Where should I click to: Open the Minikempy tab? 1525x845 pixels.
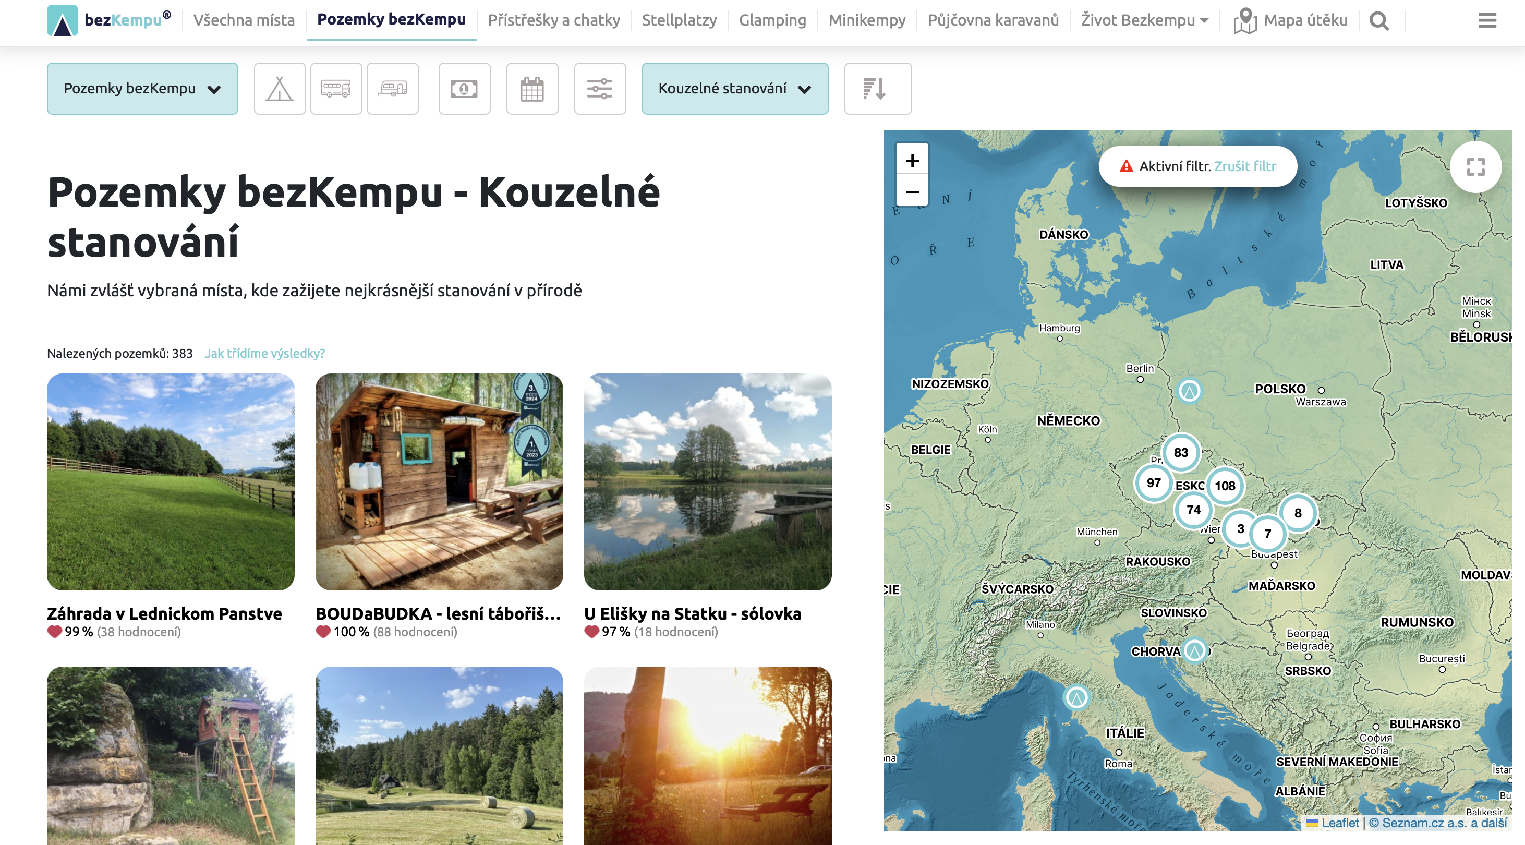(x=867, y=21)
